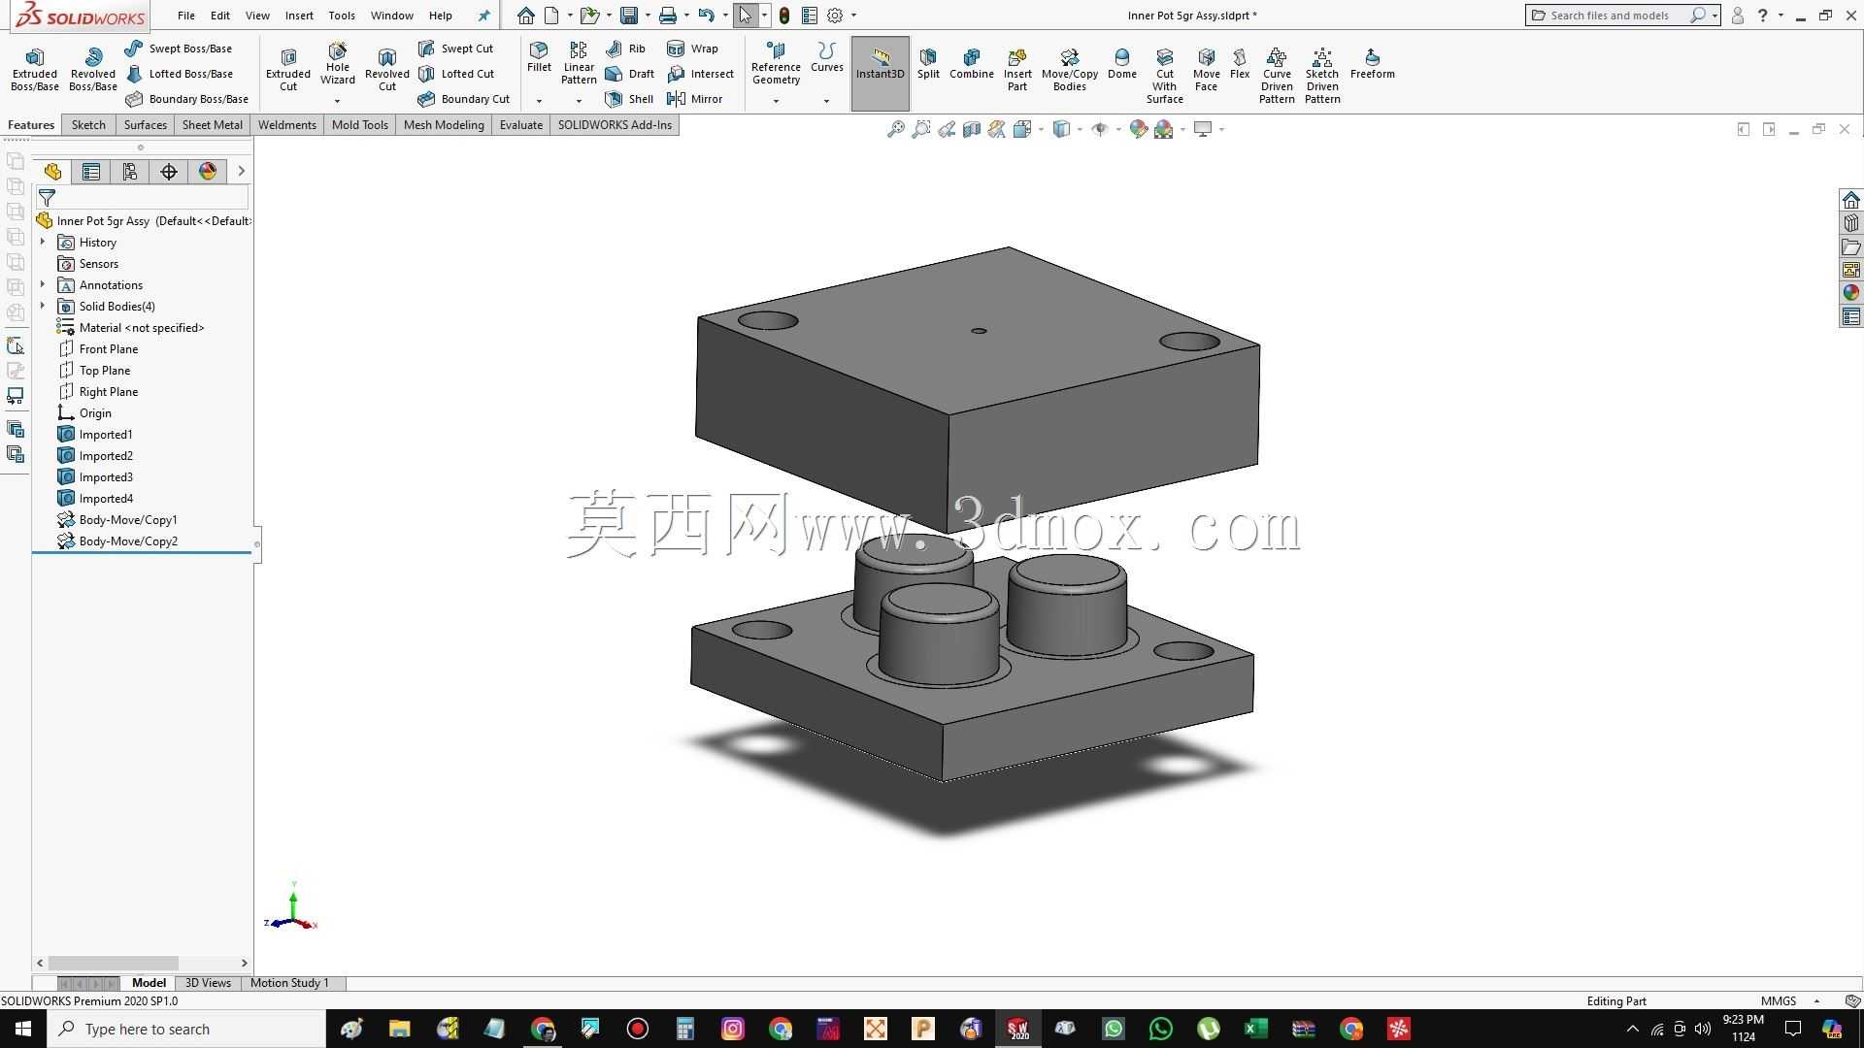Open the Reference Geometry dropdown arrow

click(776, 101)
